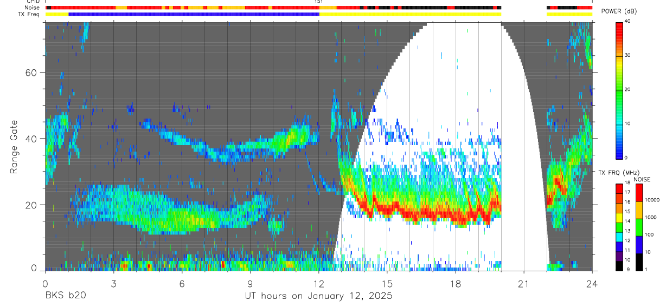Click the red top segment of the NOISE color bar
This screenshot has width=666, height=307.
tap(638, 193)
